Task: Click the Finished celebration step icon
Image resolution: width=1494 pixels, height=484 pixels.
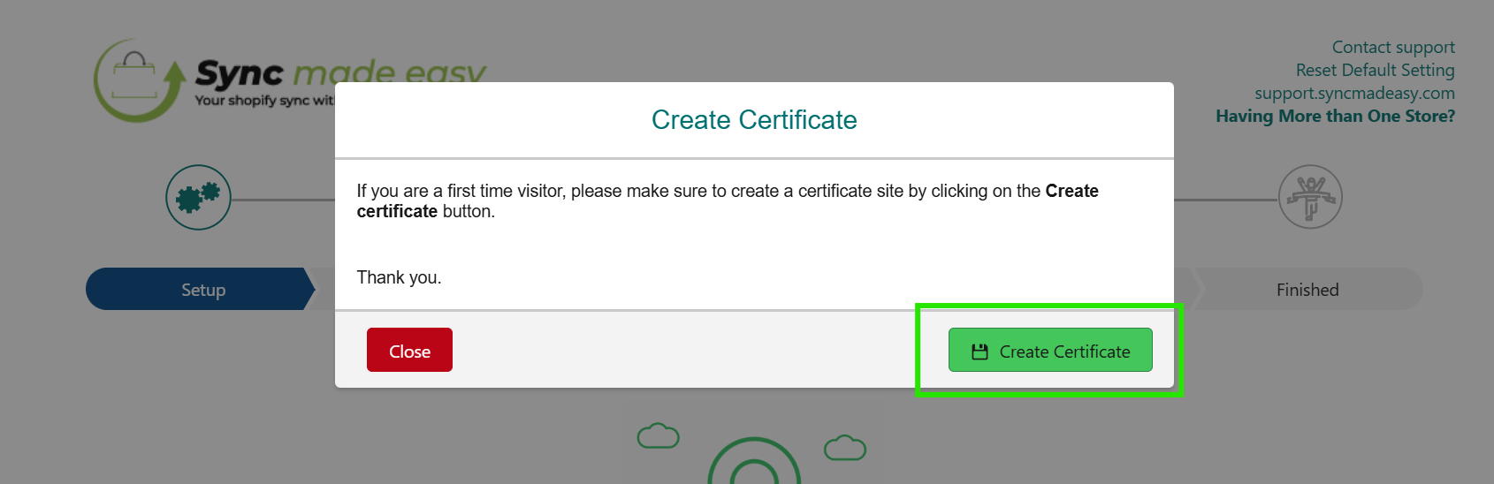Action: coord(1310,196)
